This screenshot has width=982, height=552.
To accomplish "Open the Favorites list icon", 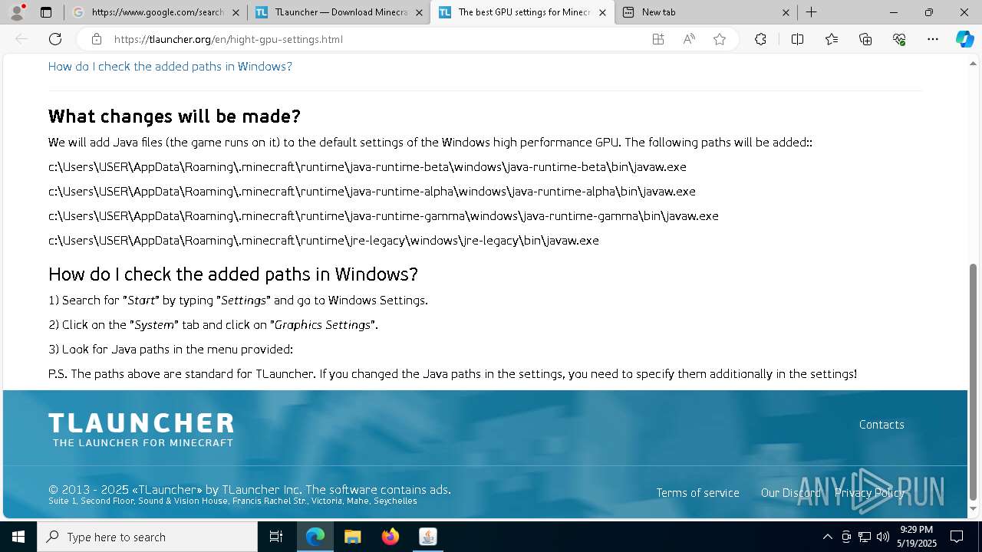I will pyautogui.click(x=832, y=39).
